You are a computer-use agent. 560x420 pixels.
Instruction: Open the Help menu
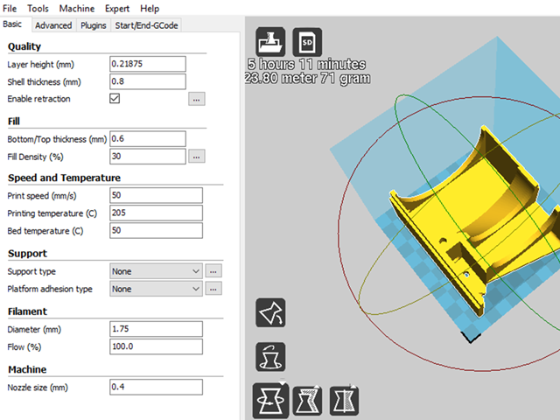150,8
